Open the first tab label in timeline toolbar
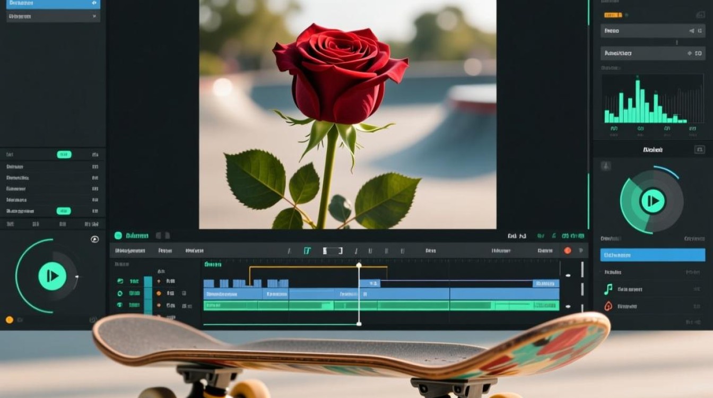This screenshot has width=713, height=398. tap(131, 250)
